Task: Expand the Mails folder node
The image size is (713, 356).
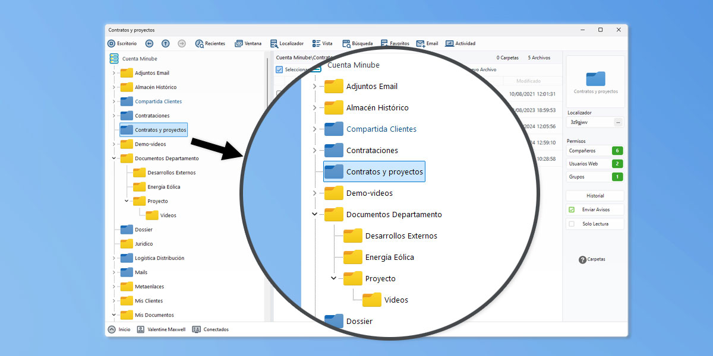Action: [x=113, y=272]
